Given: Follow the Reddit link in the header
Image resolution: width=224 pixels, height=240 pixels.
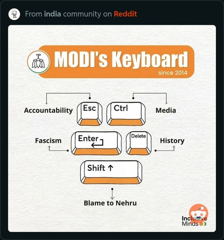Looking at the screenshot, I should tap(125, 14).
